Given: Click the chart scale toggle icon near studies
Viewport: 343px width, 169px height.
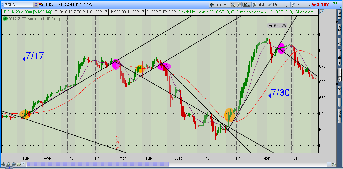Looking at the screenshot, I should pos(322,12).
